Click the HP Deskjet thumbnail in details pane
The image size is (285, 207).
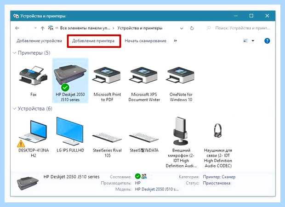coord(28,183)
